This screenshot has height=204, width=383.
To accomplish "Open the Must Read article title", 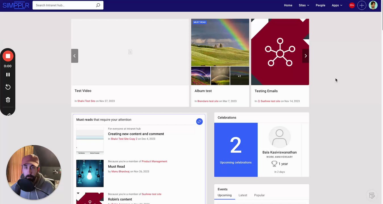I will coord(116,167).
